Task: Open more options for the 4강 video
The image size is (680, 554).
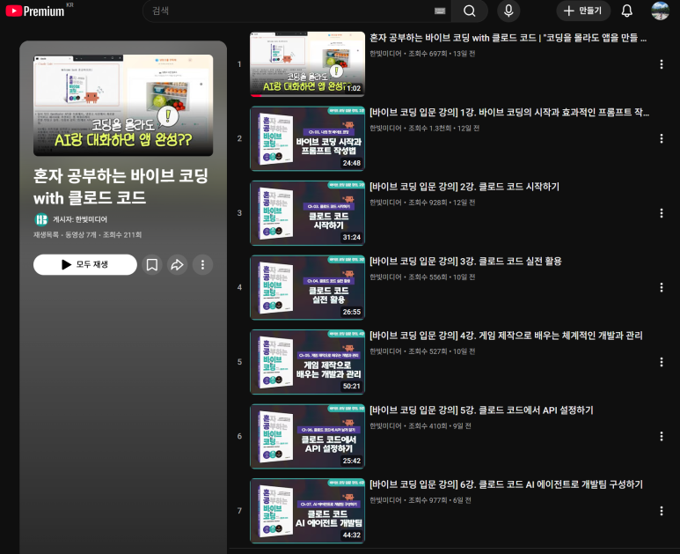Action: 661,362
